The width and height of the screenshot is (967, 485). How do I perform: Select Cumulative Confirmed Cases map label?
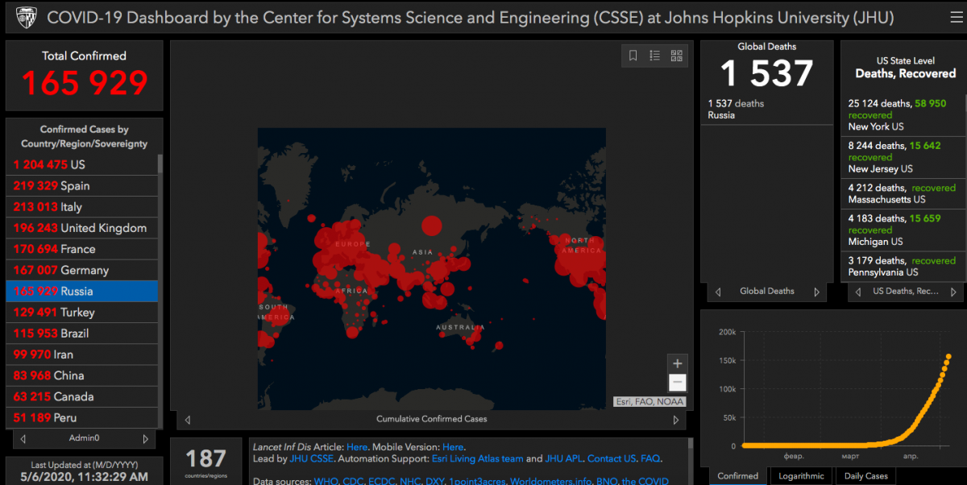431,419
